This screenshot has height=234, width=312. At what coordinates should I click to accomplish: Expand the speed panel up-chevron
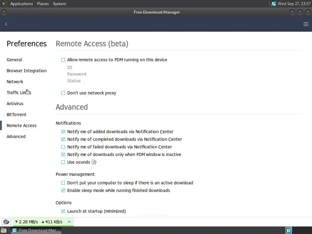(x=69, y=222)
